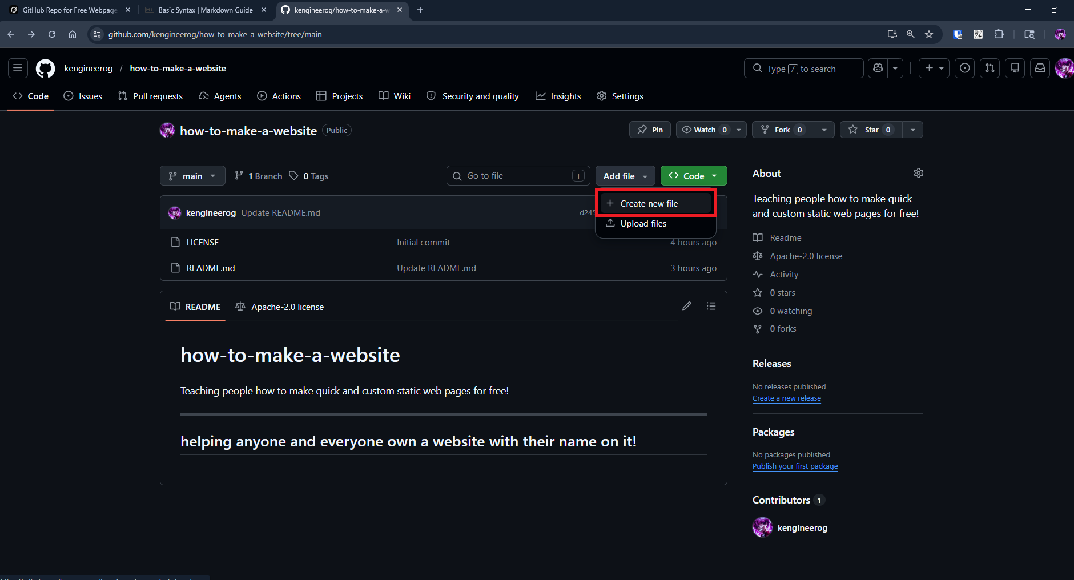The height and width of the screenshot is (580, 1074).
Task: Install the app using the address bar icon
Action: pos(892,34)
